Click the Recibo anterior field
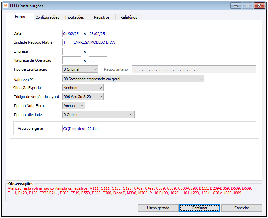The height and width of the screenshot is (218, 268). coord(194,69)
